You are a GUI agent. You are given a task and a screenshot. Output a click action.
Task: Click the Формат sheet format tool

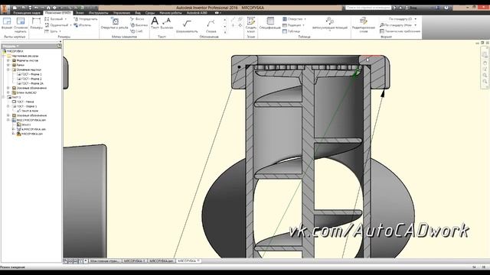[7, 24]
